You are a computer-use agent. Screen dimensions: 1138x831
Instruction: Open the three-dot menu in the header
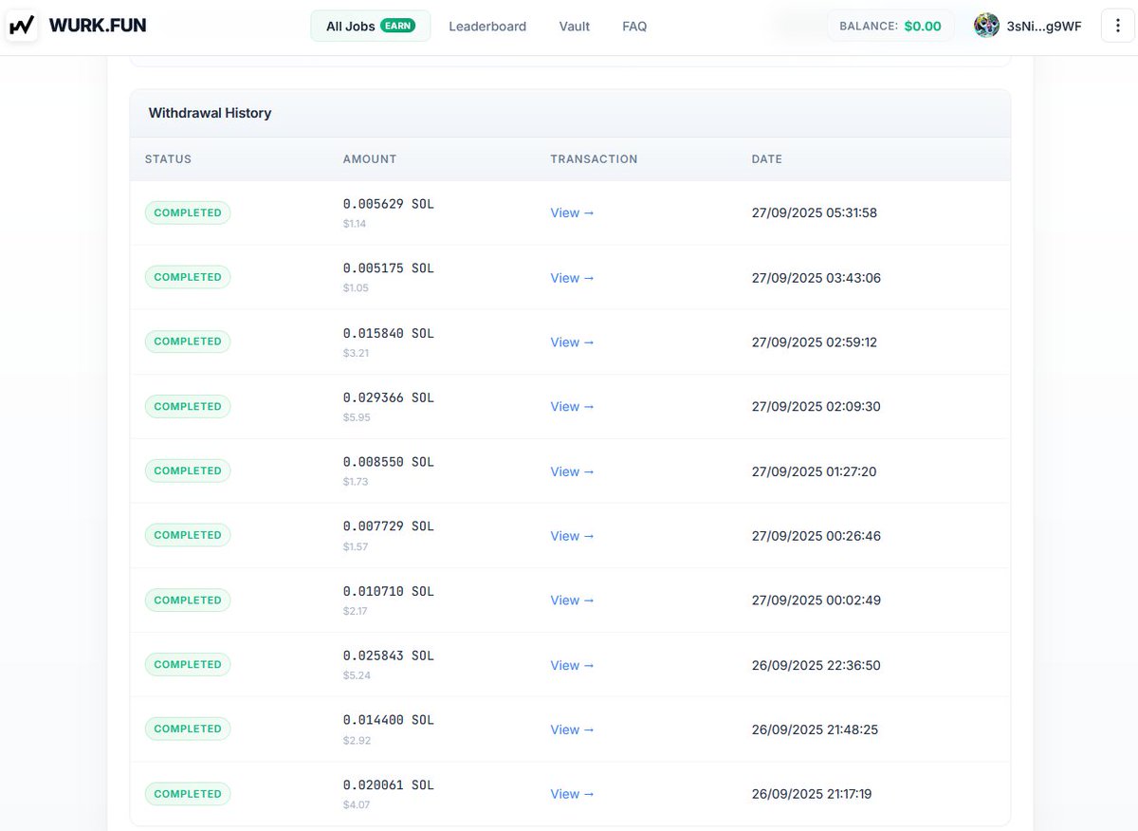click(x=1117, y=26)
